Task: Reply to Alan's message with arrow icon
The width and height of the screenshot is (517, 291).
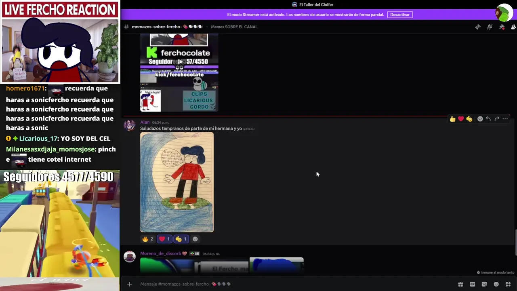Action: coord(488,119)
